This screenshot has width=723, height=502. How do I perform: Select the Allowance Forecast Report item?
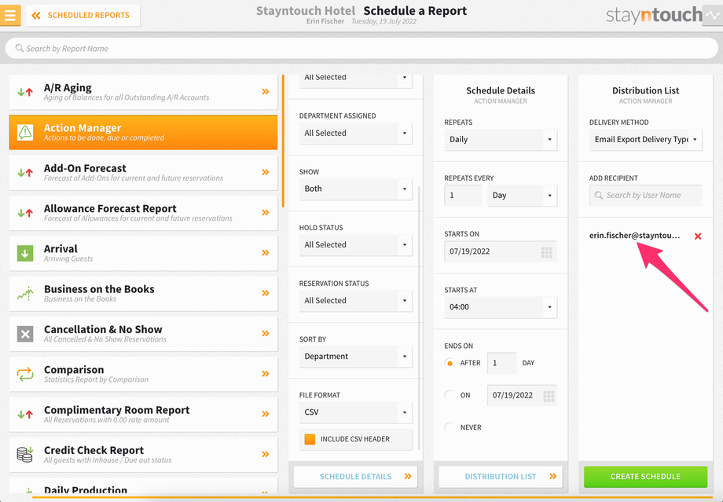pos(143,213)
